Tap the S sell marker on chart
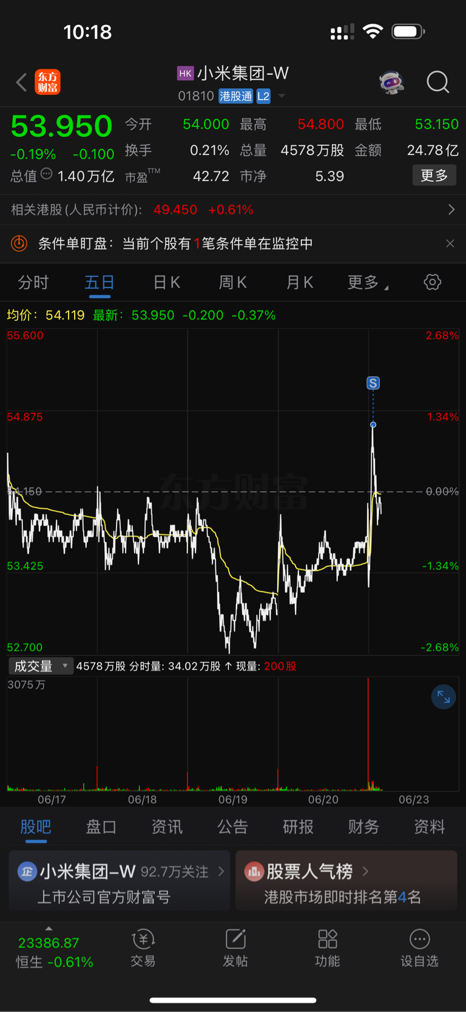466x1012 pixels. pos(373,383)
